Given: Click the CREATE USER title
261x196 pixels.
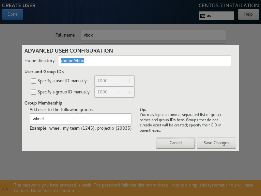Looking at the screenshot, I should point(19,5).
